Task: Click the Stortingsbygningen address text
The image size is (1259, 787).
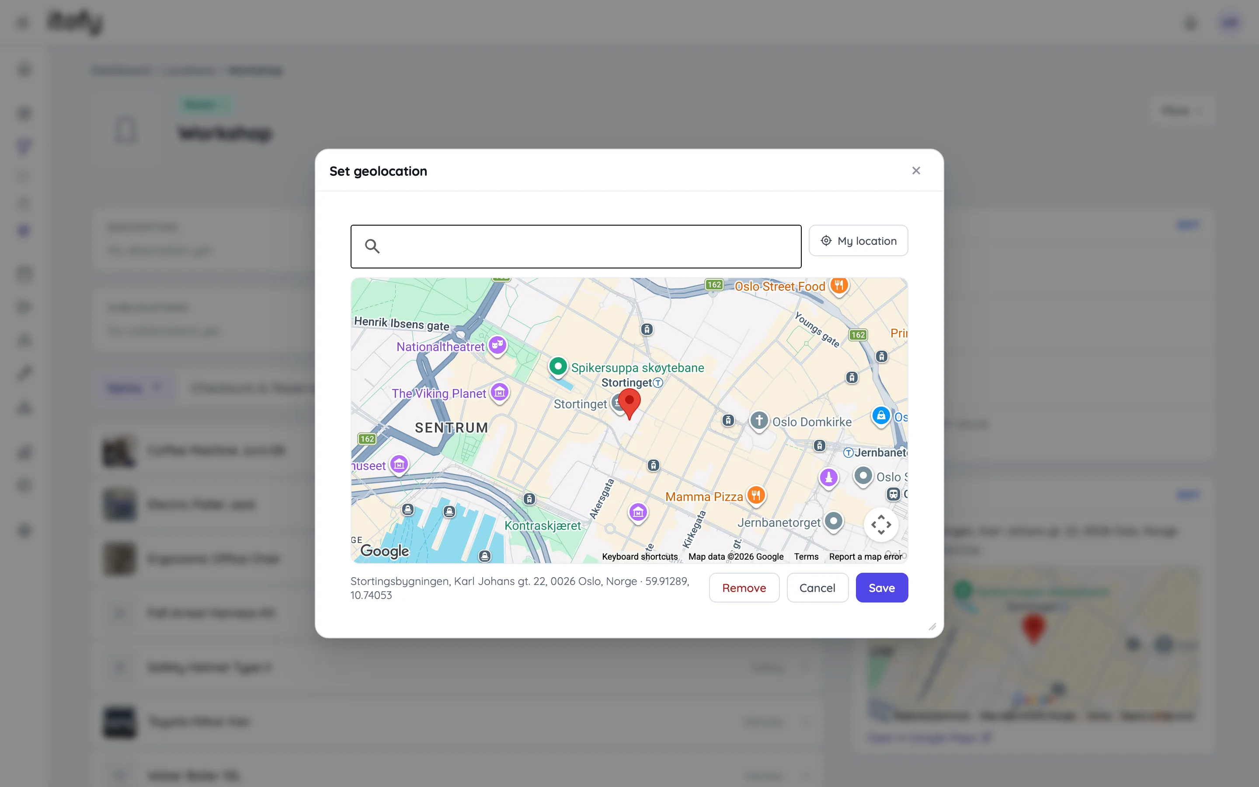Action: point(520,588)
